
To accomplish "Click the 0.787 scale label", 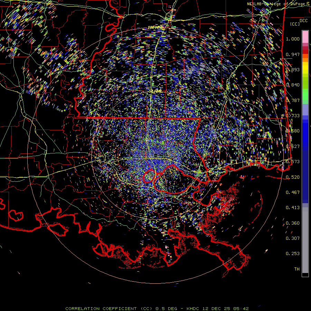I will [293, 100].
